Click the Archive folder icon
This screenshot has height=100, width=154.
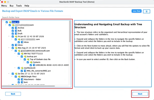16,28
